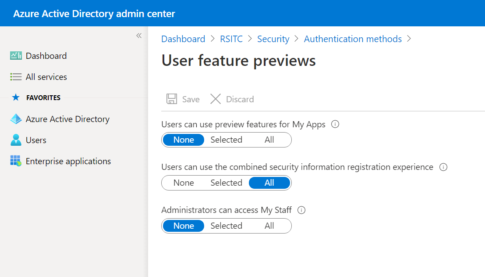Open Dashboard in the sidebar

(x=46, y=56)
